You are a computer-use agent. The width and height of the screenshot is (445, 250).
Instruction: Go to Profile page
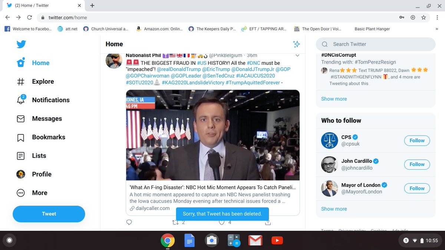[x=34, y=174]
